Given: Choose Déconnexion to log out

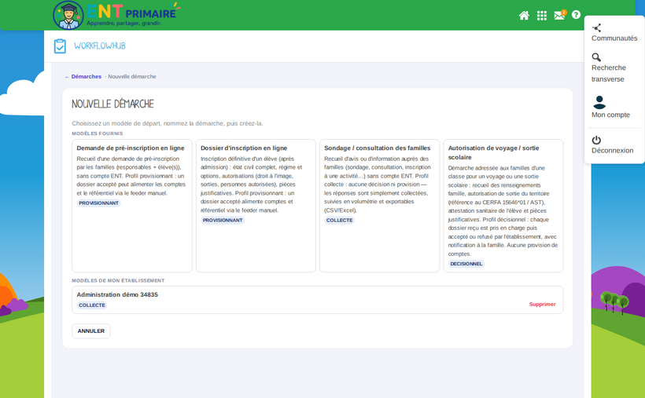Looking at the screenshot, I should (x=612, y=150).
